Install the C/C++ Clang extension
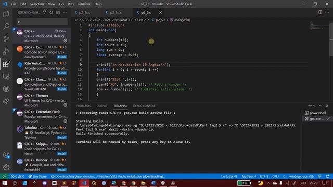333x187 pixels. 62,89
